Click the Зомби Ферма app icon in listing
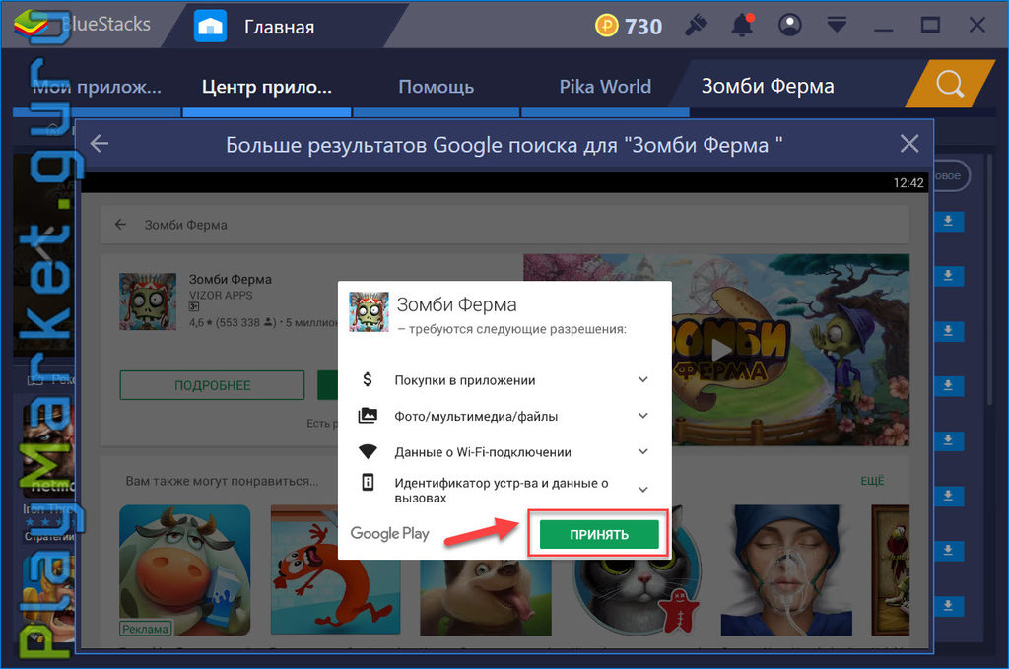 click(x=148, y=301)
